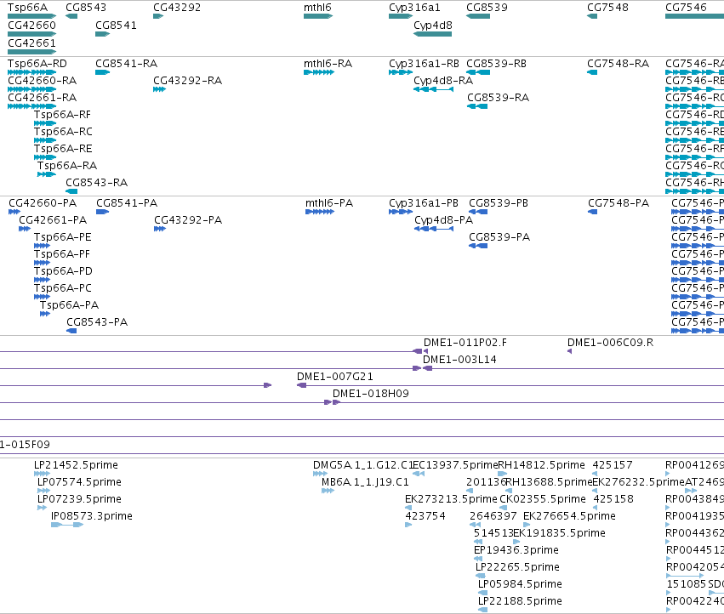Select protein Tsp66A-PA
724x614 pixels.
click(x=45, y=314)
